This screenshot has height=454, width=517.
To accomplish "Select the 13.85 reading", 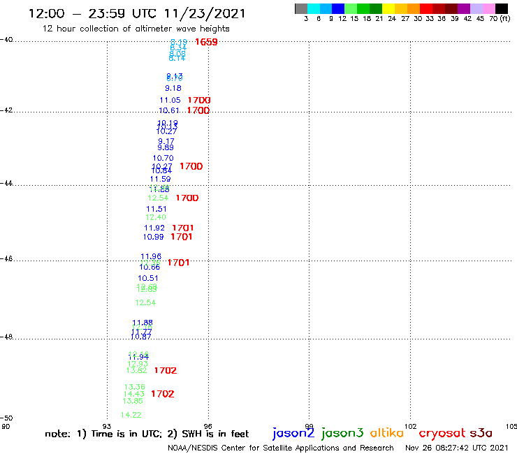I will point(133,401).
